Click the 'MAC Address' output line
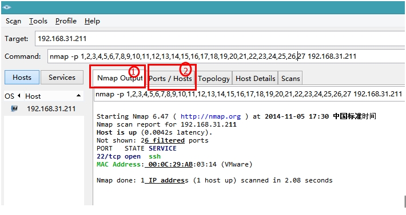The image size is (406, 215). 174,164
